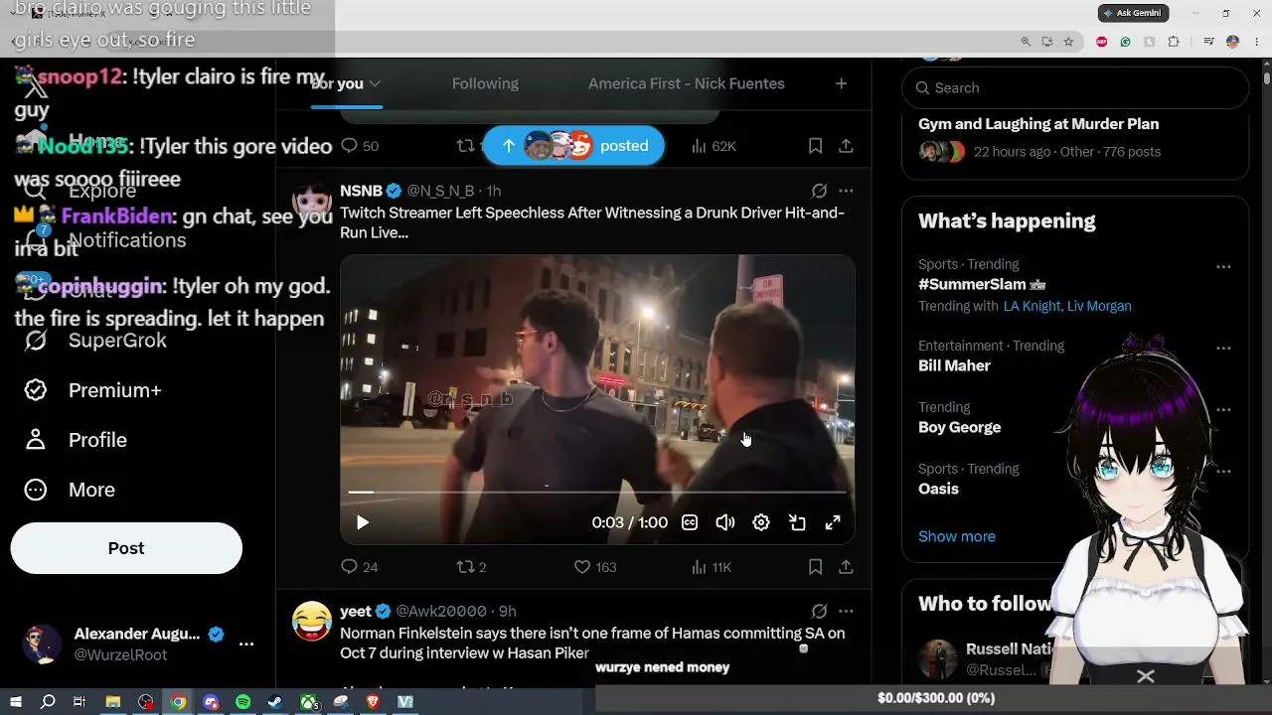
Task: Open the browser zoom magnifier icon
Action: (1026, 42)
